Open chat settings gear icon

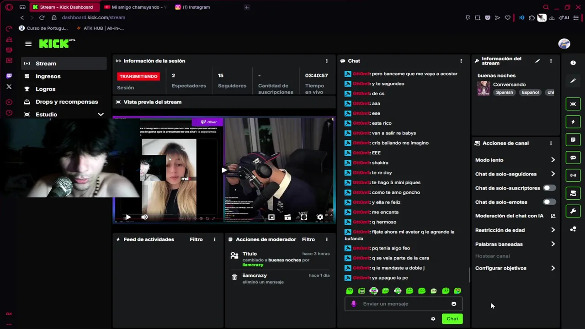tap(433, 319)
